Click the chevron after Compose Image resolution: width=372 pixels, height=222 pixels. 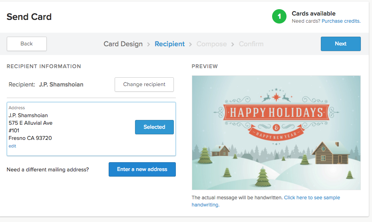tap(233, 44)
